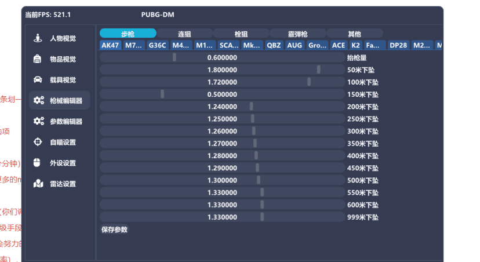Image resolution: width=480 pixels, height=262 pixels.
Task: Click the 250米下坠 slider bar
Action: tap(222, 119)
